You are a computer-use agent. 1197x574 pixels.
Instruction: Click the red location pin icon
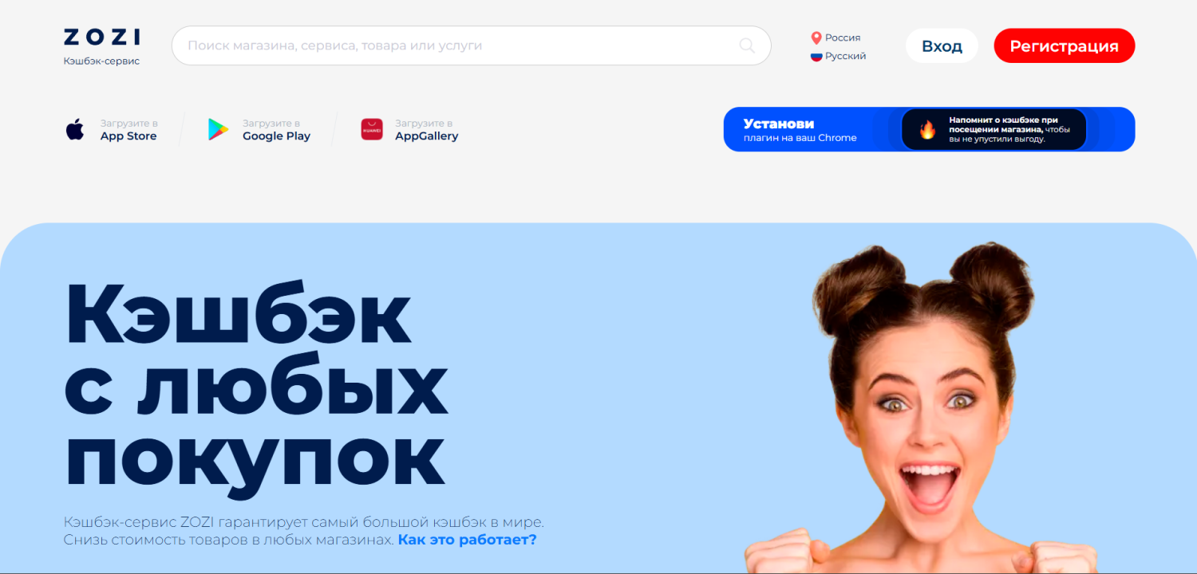pos(816,37)
